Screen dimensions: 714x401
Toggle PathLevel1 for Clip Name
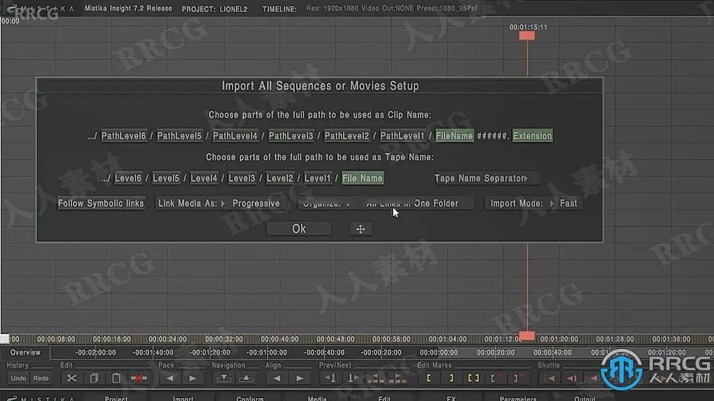[402, 136]
